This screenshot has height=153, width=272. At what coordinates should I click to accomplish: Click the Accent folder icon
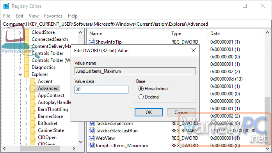click(x=33, y=81)
